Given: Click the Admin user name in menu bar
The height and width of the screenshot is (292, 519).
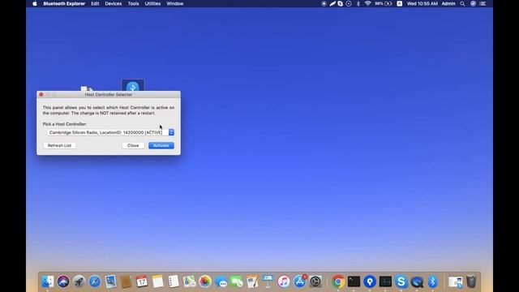Looking at the screenshot, I should coord(448,3).
